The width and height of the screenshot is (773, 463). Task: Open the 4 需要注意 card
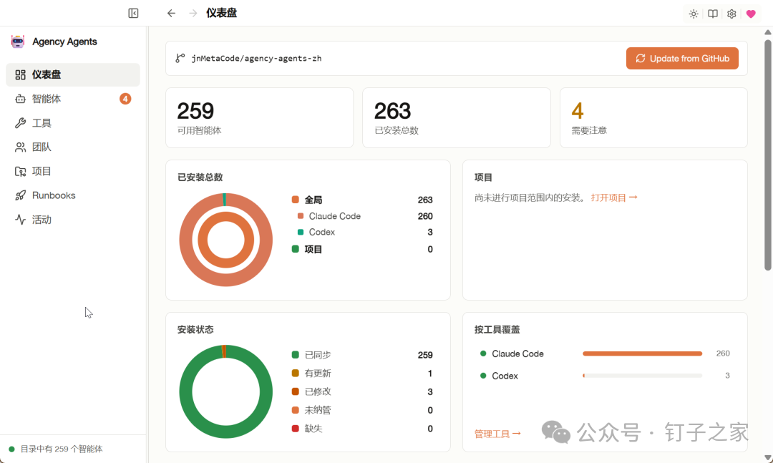click(653, 118)
